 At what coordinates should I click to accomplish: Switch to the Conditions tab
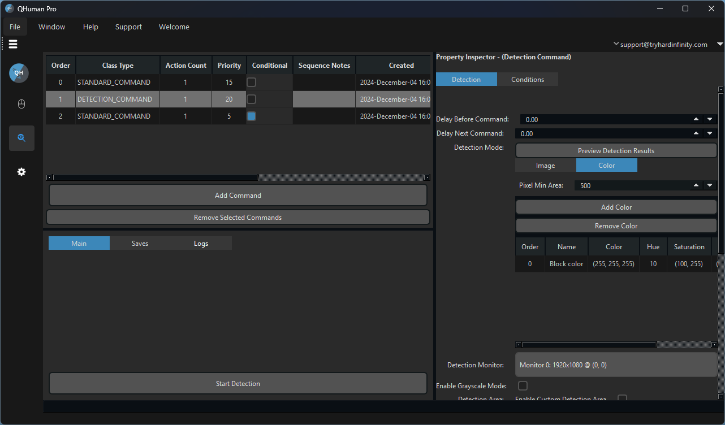[x=527, y=80]
